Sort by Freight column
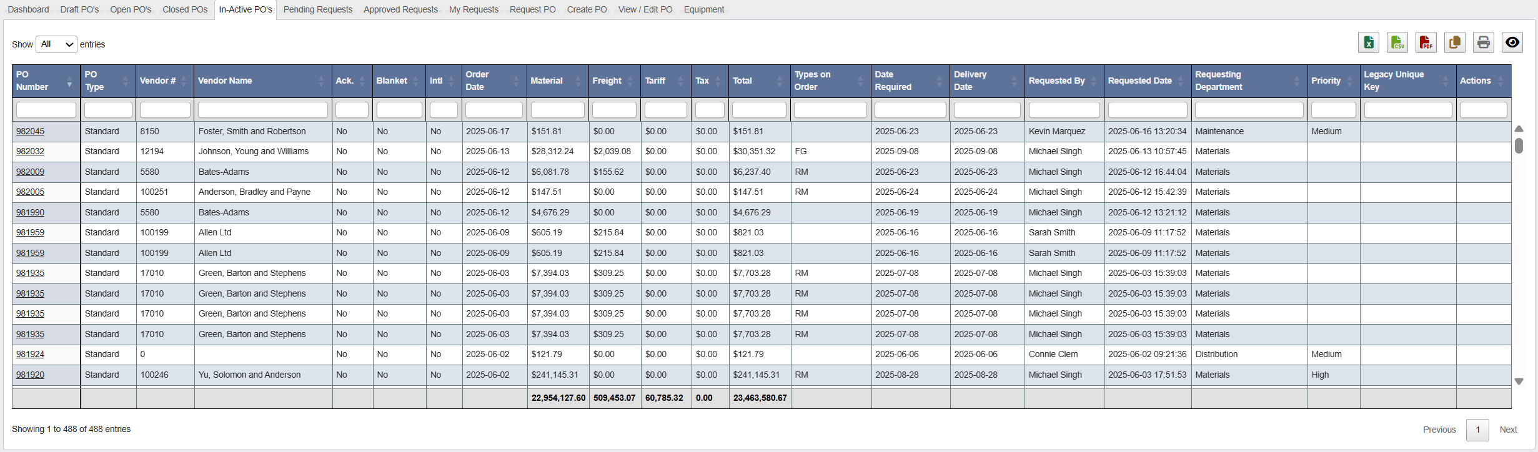 click(x=615, y=81)
